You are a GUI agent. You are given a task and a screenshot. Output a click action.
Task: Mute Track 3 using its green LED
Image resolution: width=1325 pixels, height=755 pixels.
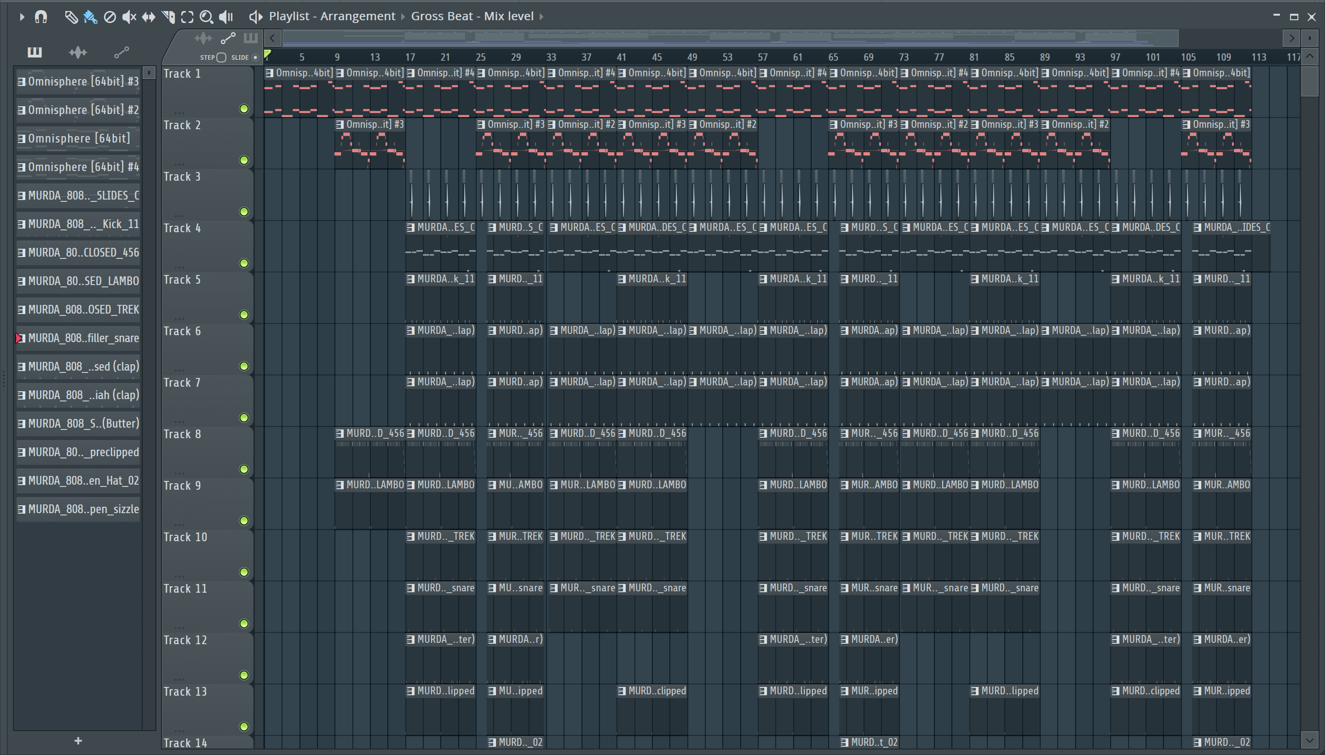click(x=244, y=212)
